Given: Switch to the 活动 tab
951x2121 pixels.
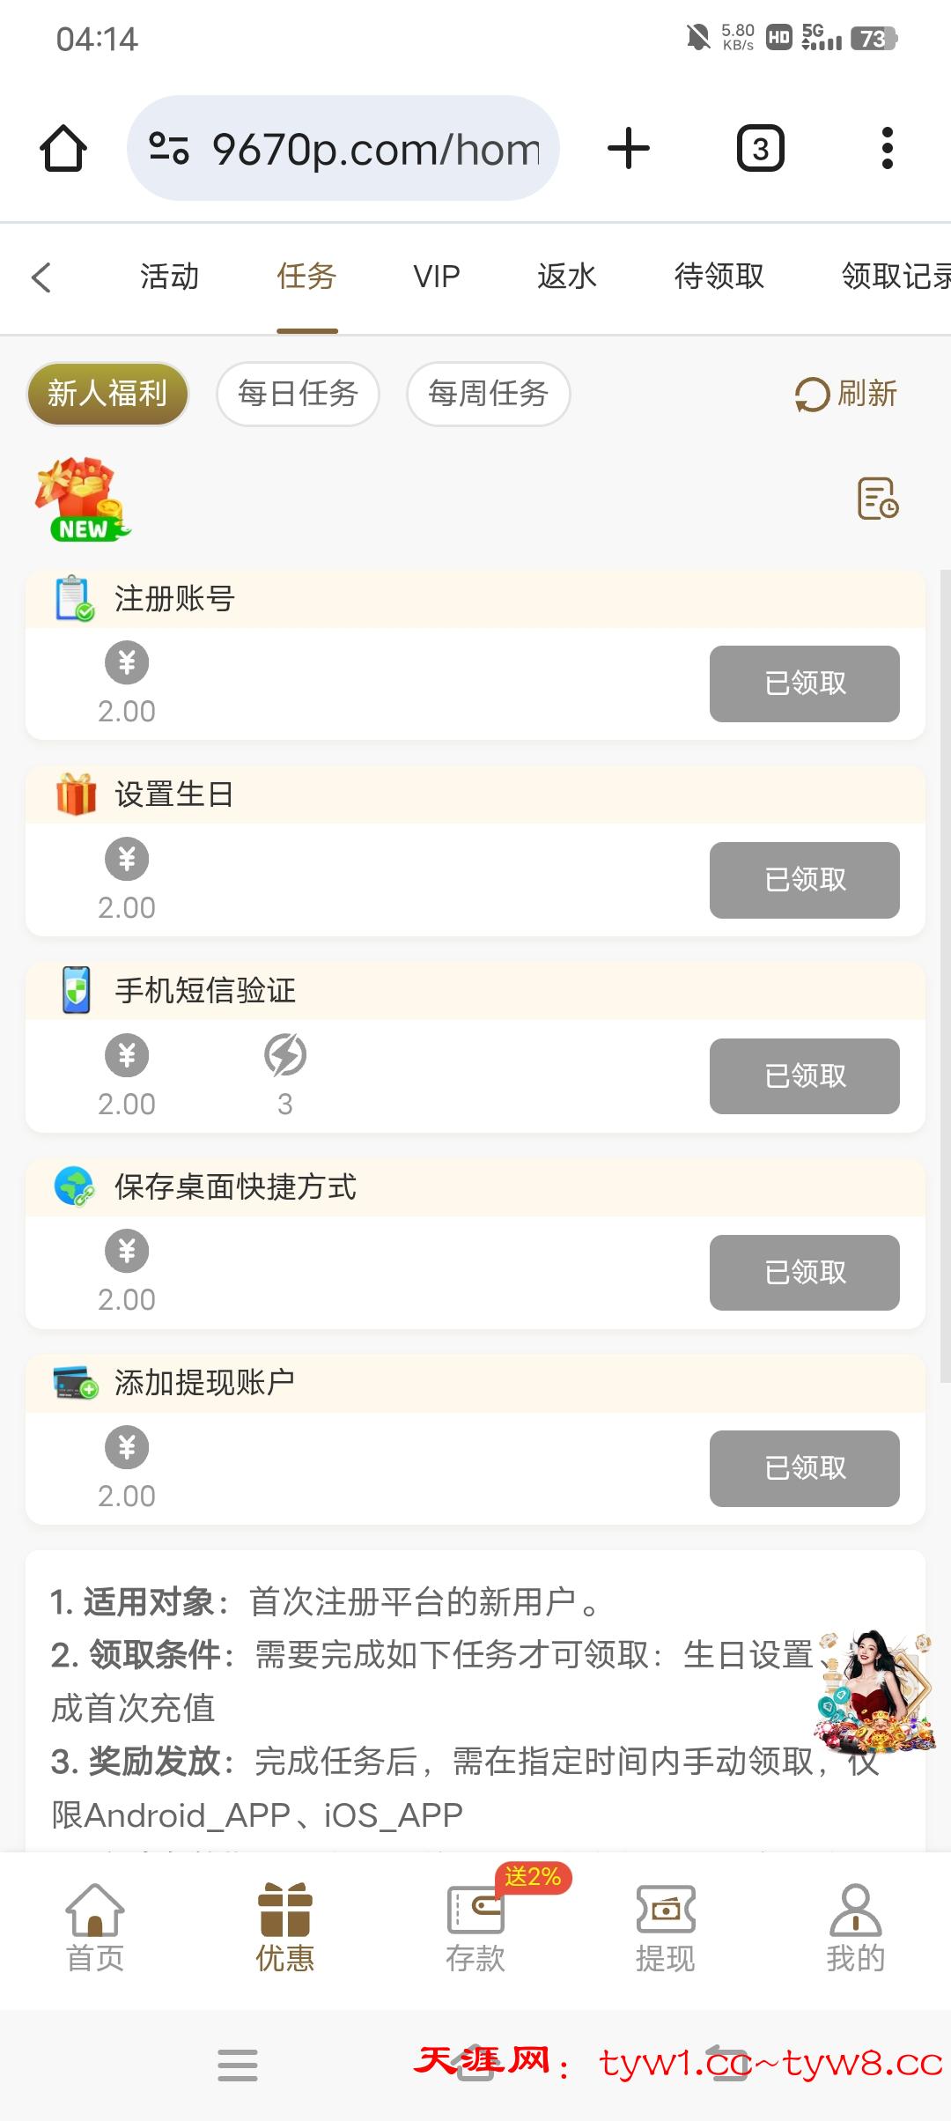Looking at the screenshot, I should pos(169,277).
